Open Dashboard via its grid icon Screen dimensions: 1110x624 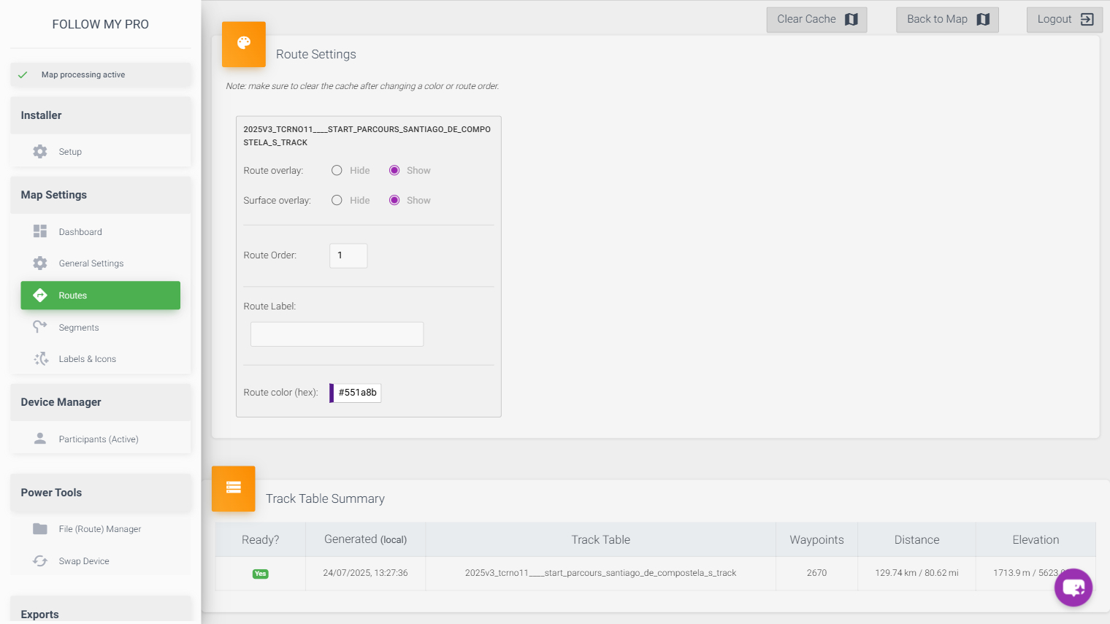pyautogui.click(x=40, y=231)
